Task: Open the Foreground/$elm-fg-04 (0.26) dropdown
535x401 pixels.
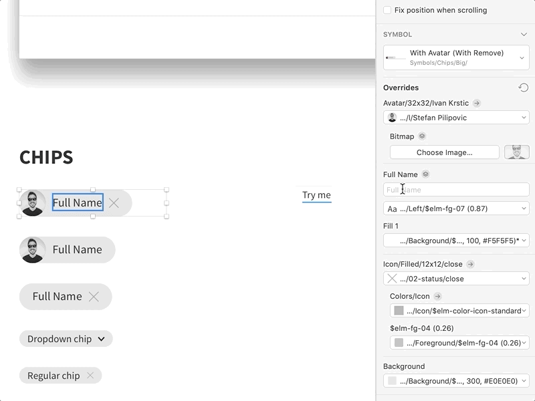Action: (x=459, y=343)
